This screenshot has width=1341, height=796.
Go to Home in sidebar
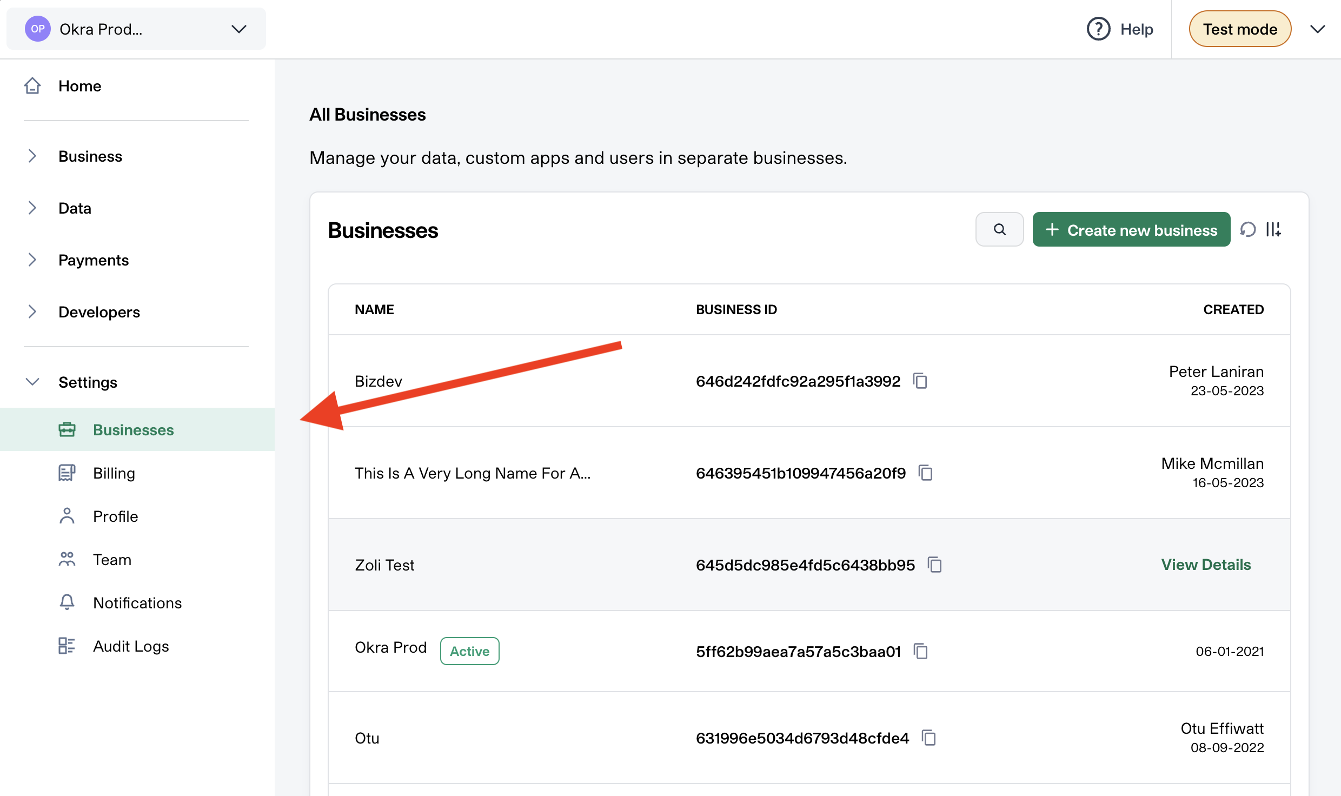pos(79,86)
